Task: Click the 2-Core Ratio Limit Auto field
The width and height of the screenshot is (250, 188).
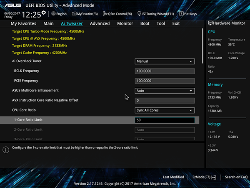Action: click(x=165, y=130)
